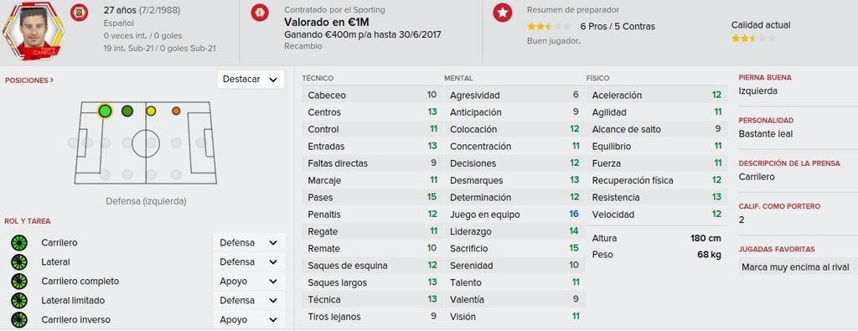
Task: Select the yellow left midfield position dot
Action: (151, 111)
